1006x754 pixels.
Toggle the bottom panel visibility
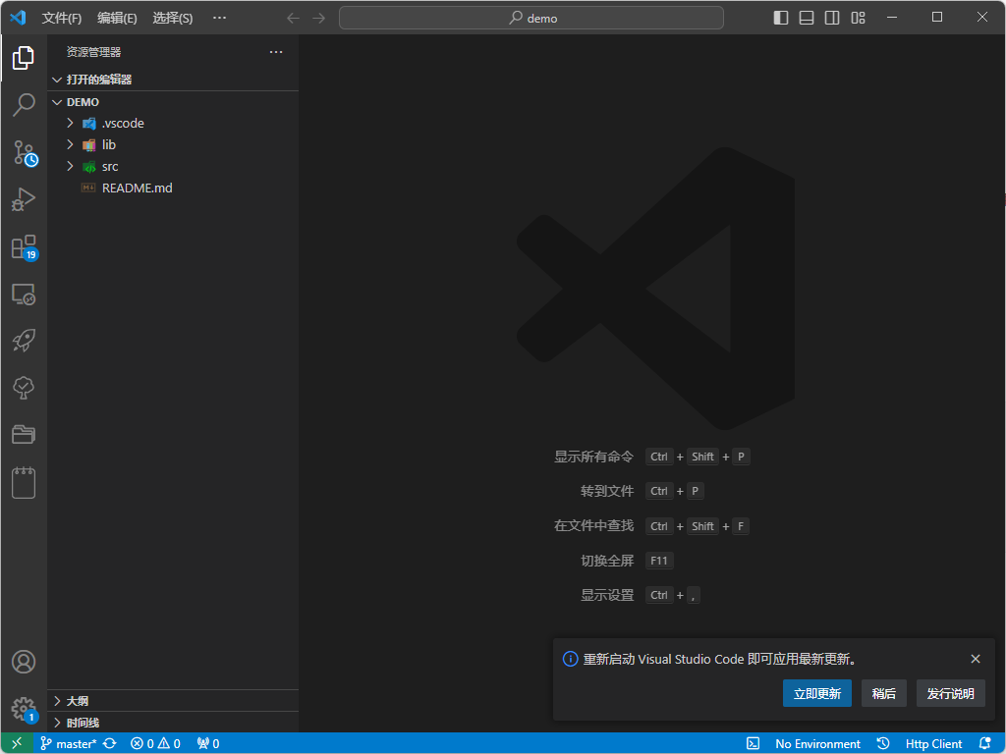coord(807,18)
